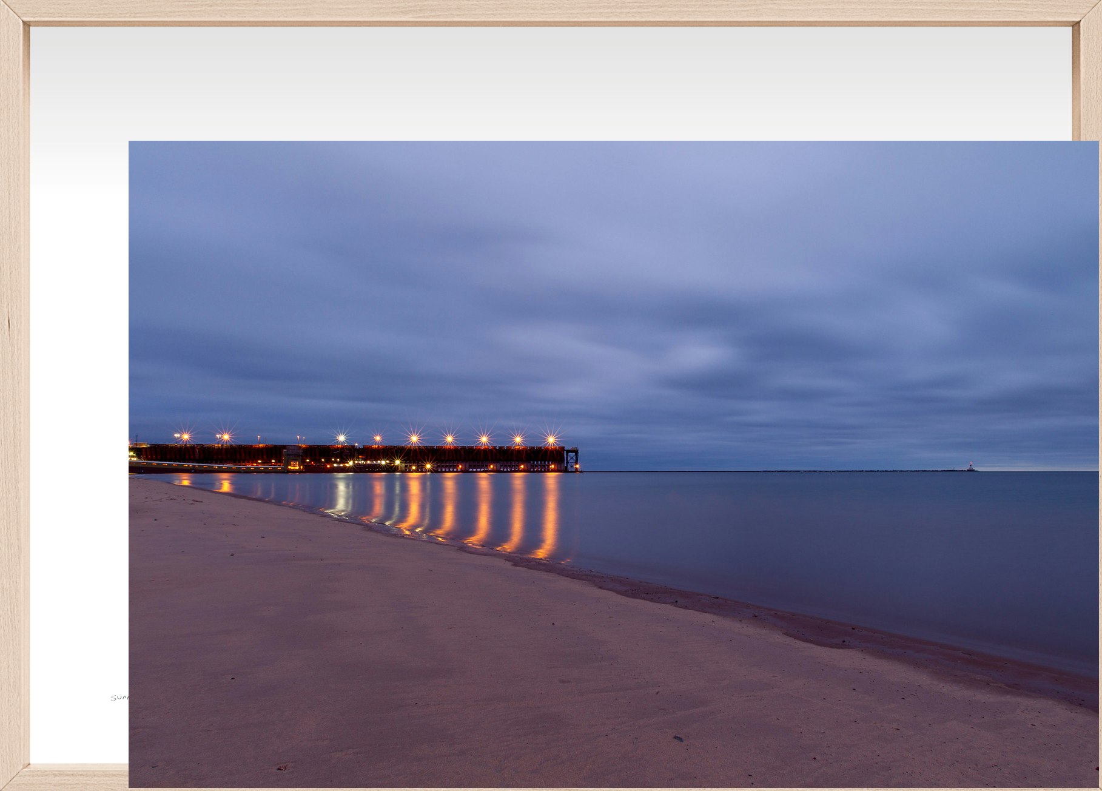Click the handwritten signature on the white mat

point(119,698)
